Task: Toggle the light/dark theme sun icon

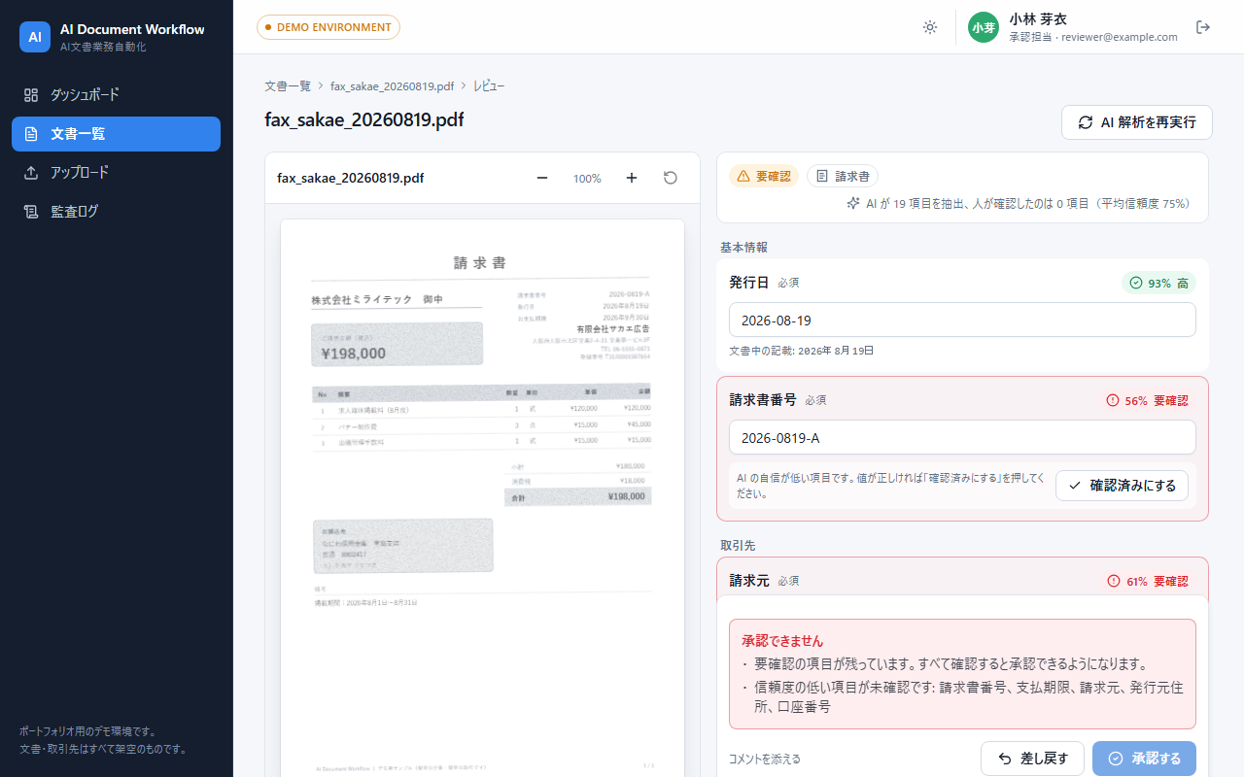Action: pyautogui.click(x=930, y=27)
